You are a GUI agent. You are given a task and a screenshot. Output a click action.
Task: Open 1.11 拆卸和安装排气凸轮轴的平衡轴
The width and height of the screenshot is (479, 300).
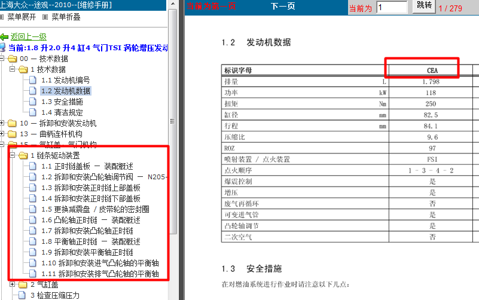[x=100, y=274]
